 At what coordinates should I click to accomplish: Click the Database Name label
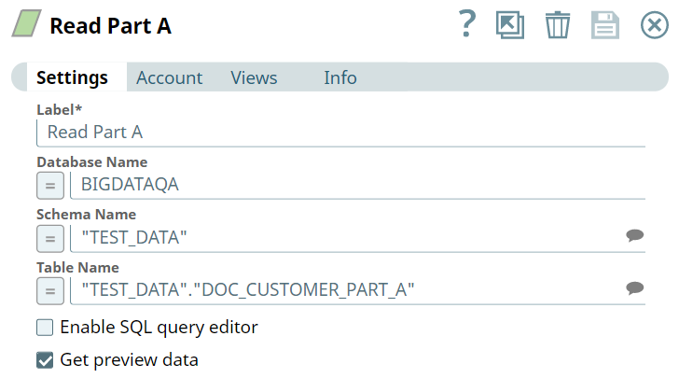click(x=92, y=162)
